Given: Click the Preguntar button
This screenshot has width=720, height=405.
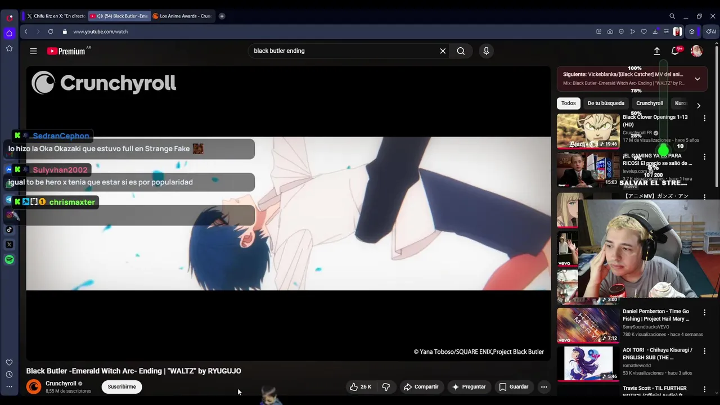Looking at the screenshot, I should (469, 387).
